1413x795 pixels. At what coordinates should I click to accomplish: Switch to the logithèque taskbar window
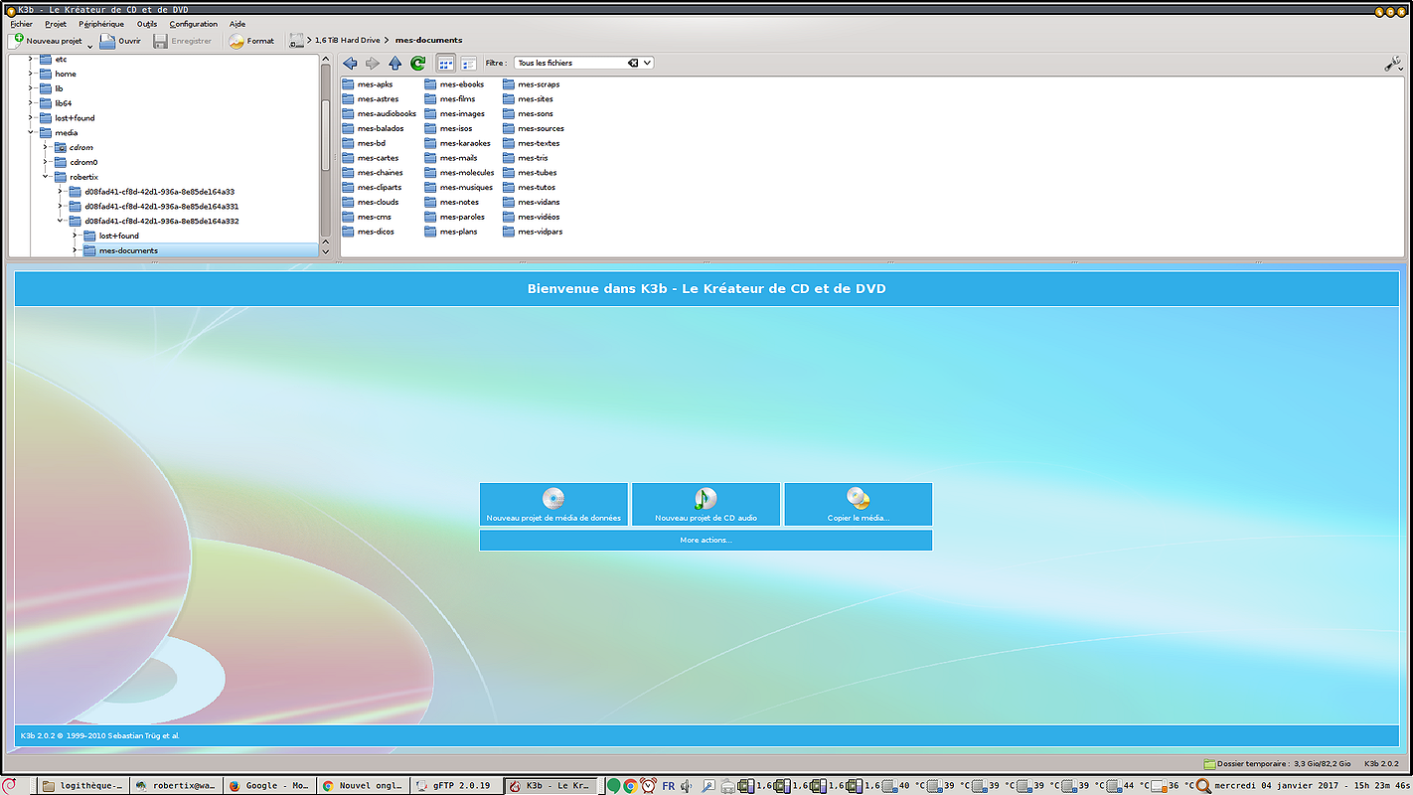point(83,785)
